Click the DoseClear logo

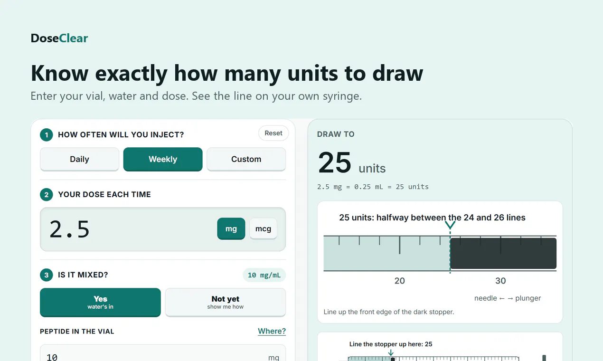[59, 38]
